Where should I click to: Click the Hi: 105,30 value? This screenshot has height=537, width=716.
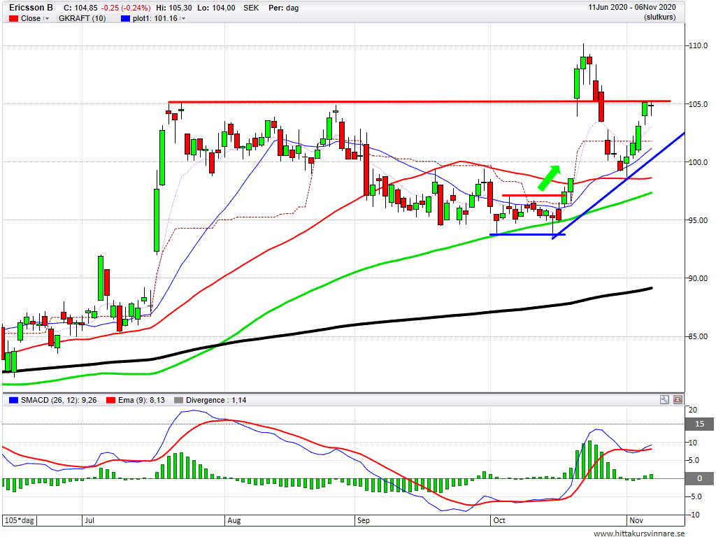point(174,8)
